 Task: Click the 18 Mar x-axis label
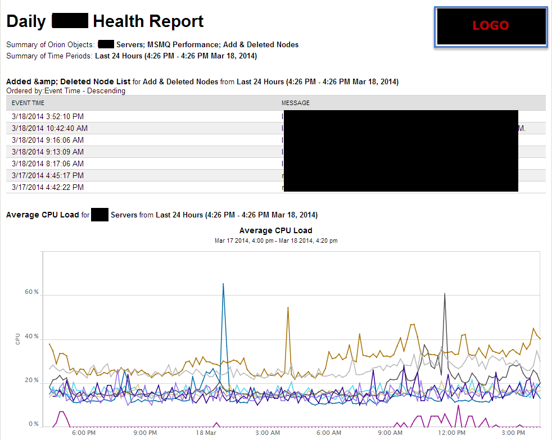point(206,433)
